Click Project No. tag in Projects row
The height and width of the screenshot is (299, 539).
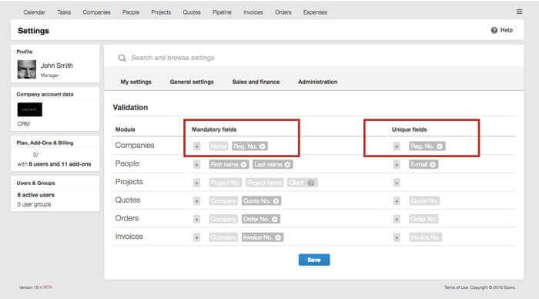tap(226, 183)
